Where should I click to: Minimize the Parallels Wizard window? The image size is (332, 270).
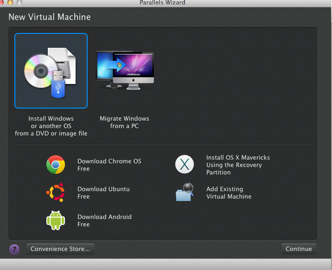pyautogui.click(x=10, y=2)
